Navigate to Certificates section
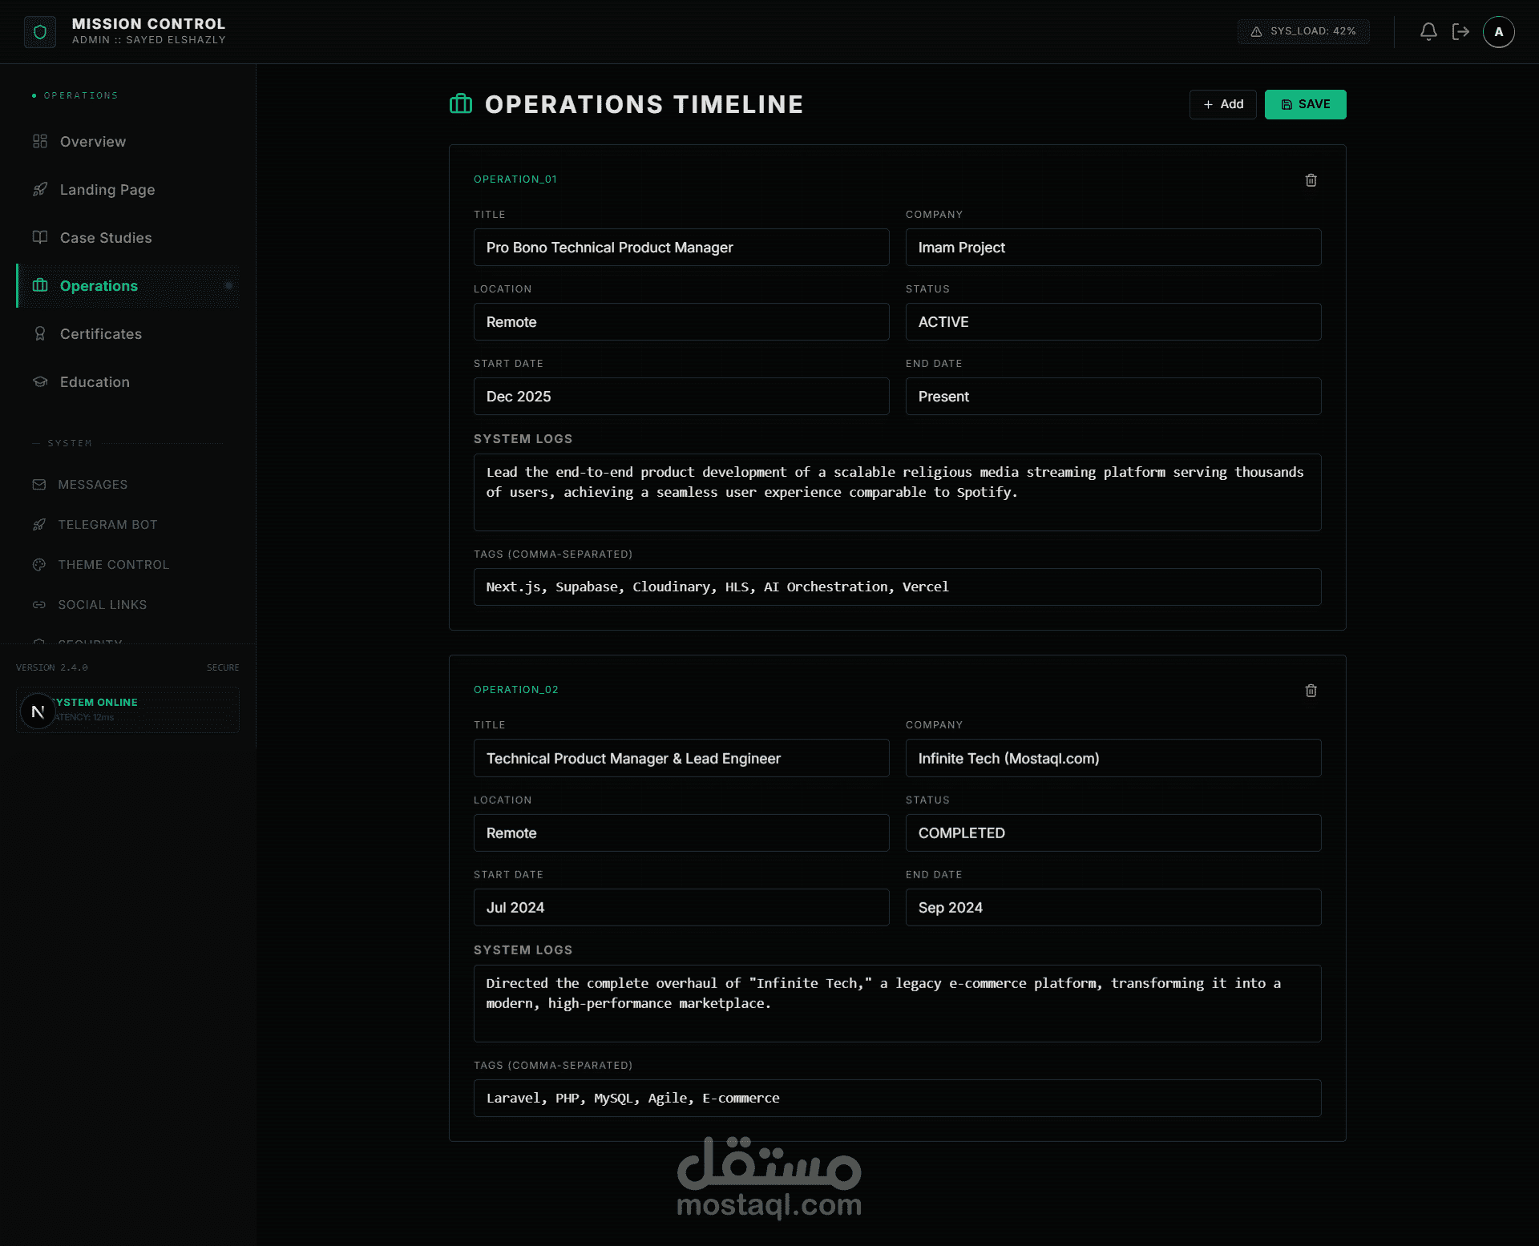This screenshot has width=1539, height=1246. click(x=100, y=334)
